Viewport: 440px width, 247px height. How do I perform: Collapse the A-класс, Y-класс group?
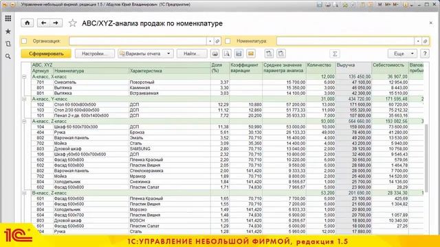[24, 99]
